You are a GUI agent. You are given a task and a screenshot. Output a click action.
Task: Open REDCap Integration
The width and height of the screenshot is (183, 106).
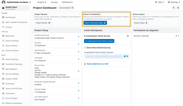point(14,103)
